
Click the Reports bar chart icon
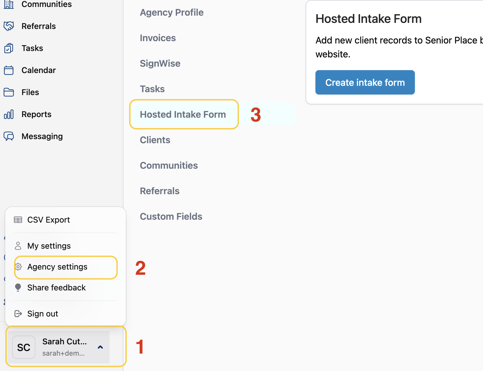(x=9, y=114)
